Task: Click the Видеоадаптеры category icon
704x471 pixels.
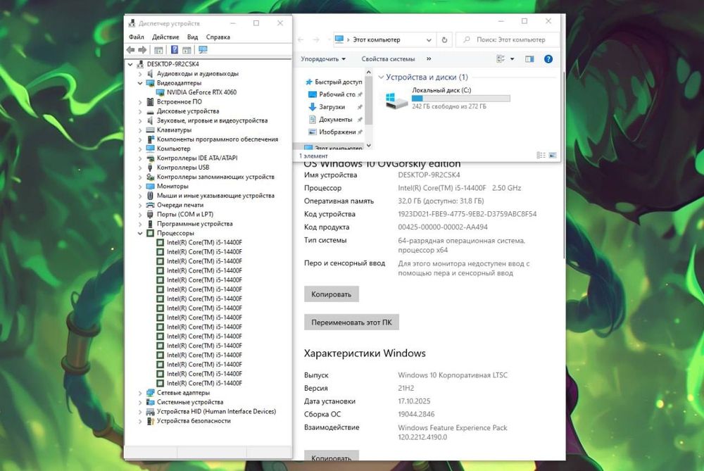Action: (150, 83)
